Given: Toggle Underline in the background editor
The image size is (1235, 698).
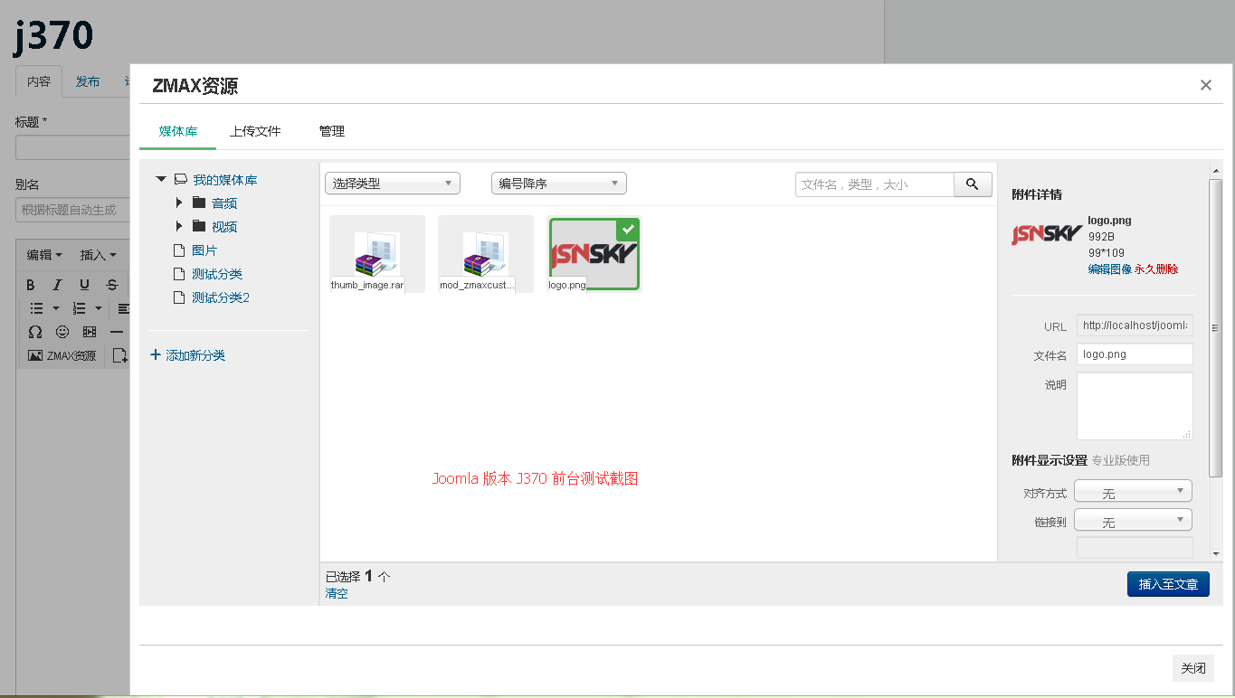Looking at the screenshot, I should click(84, 285).
